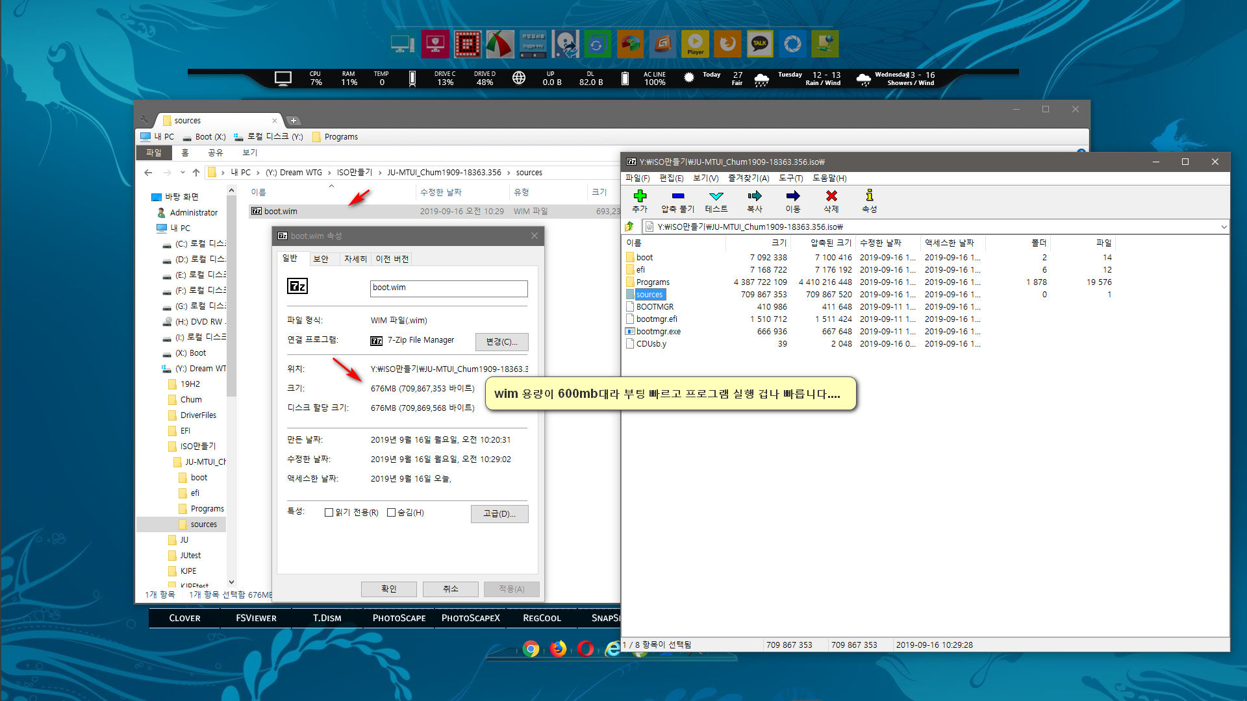Screen dimensions: 1247x701
Task: Switch to the 자세히 properties tab
Action: [x=355, y=259]
